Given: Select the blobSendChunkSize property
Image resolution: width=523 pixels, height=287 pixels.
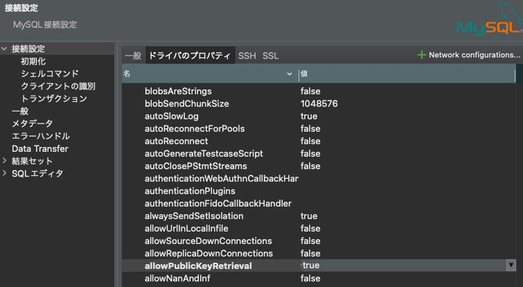Looking at the screenshot, I should tap(187, 104).
